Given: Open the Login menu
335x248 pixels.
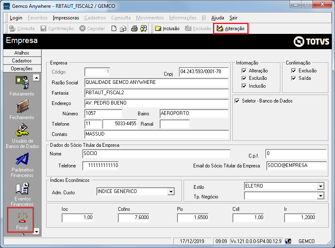Looking at the screenshot, I should coord(16,18).
